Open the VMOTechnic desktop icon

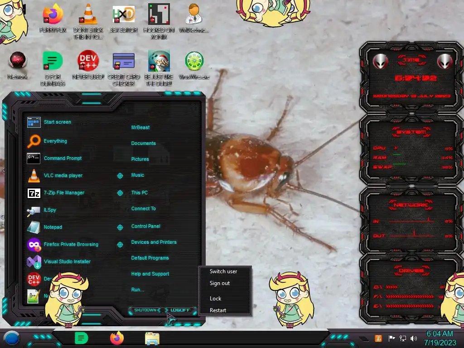[x=194, y=18]
